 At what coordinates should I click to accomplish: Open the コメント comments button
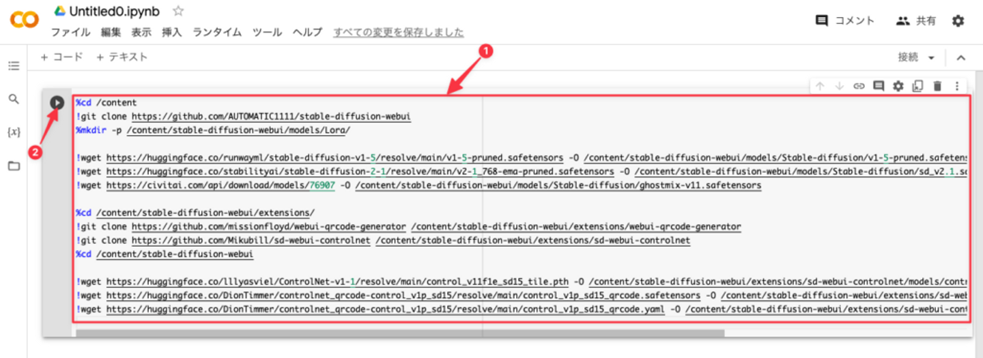coord(845,20)
